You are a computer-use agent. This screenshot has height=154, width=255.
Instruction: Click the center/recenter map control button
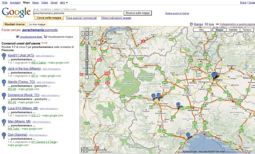tap(87, 34)
